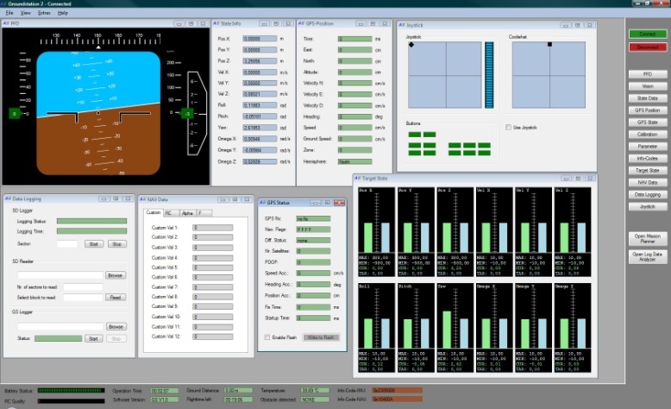Click the Write to Flash button

[x=321, y=337]
